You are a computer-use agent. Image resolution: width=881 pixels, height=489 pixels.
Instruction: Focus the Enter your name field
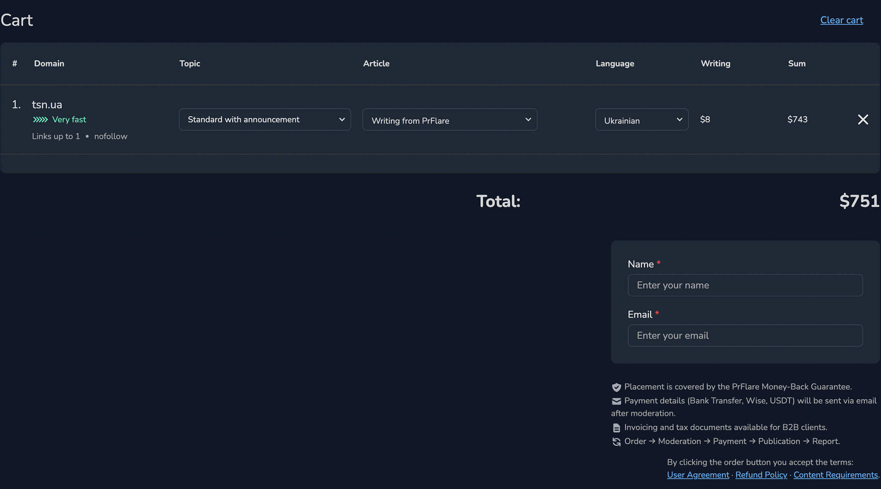point(745,285)
